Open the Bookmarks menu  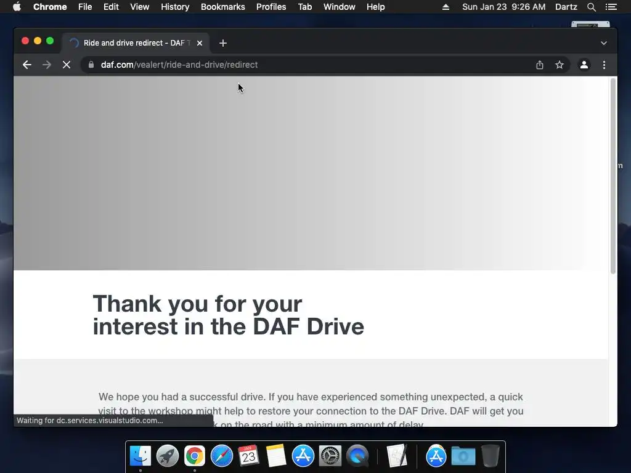223,7
